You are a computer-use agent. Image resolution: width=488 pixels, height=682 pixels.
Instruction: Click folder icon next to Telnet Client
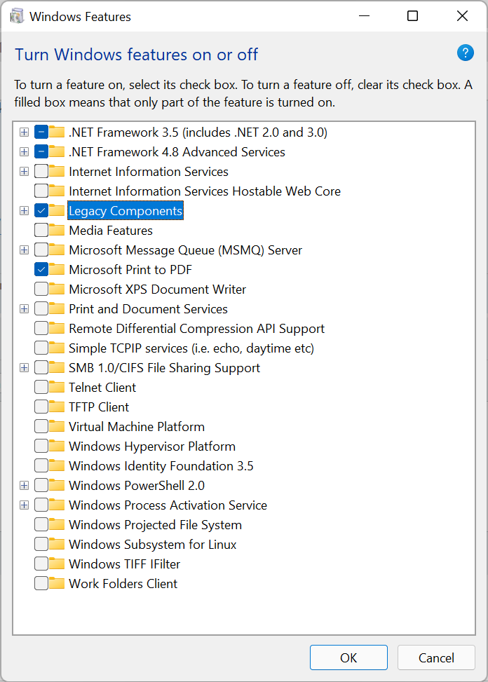57,387
